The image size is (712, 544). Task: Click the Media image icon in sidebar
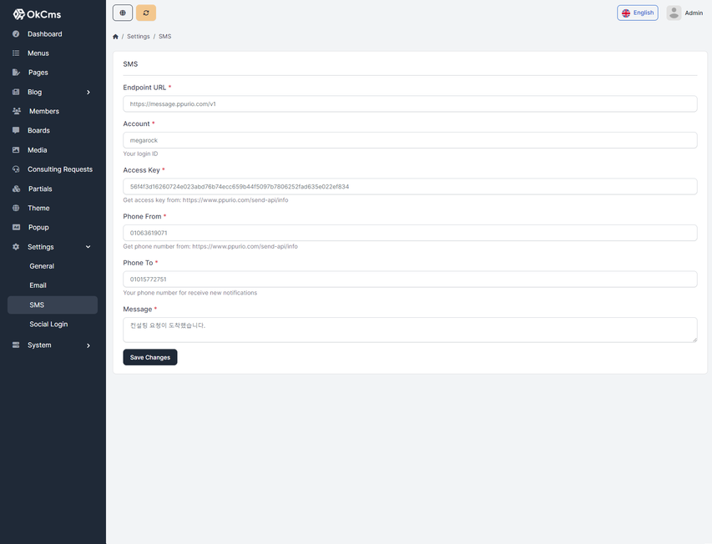tap(16, 150)
